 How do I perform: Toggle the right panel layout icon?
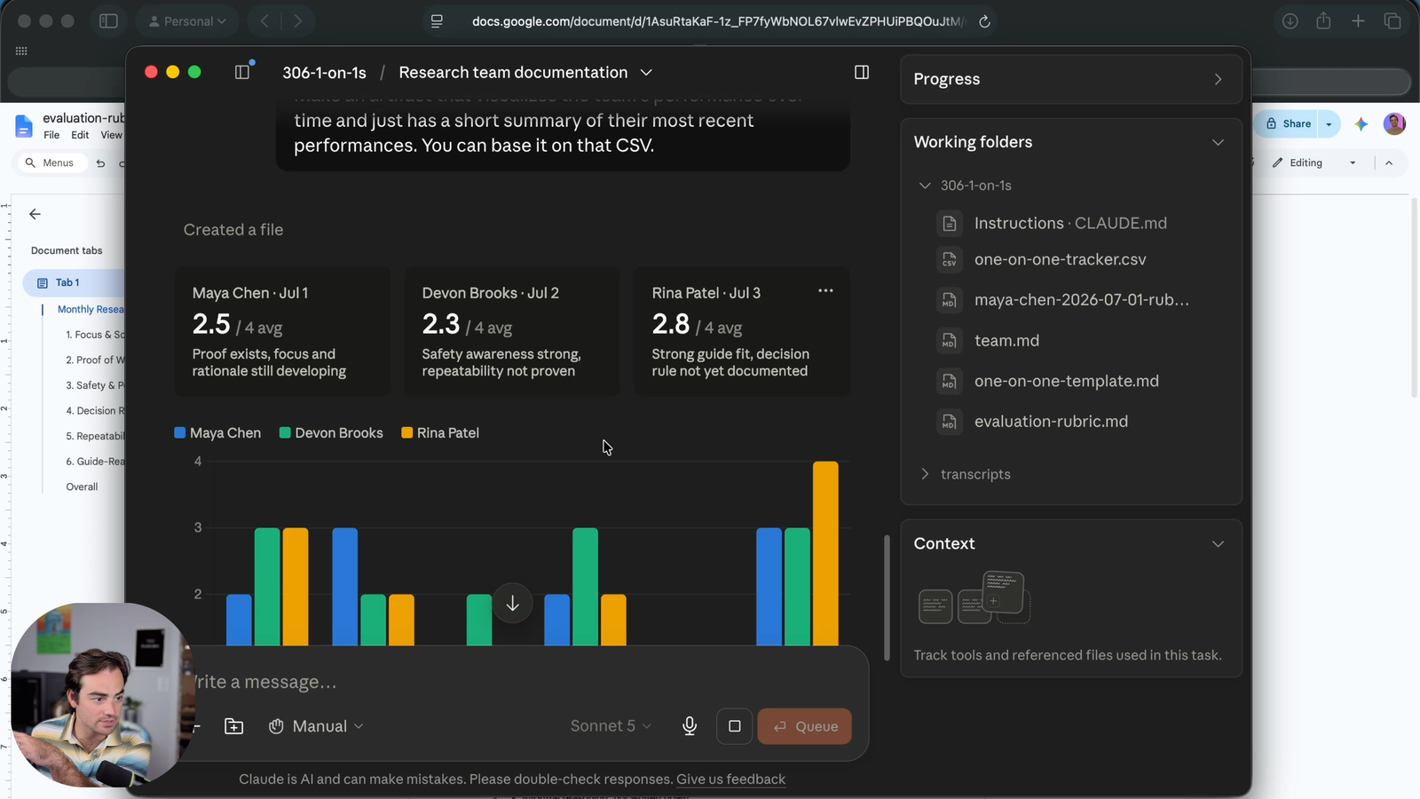pos(862,72)
